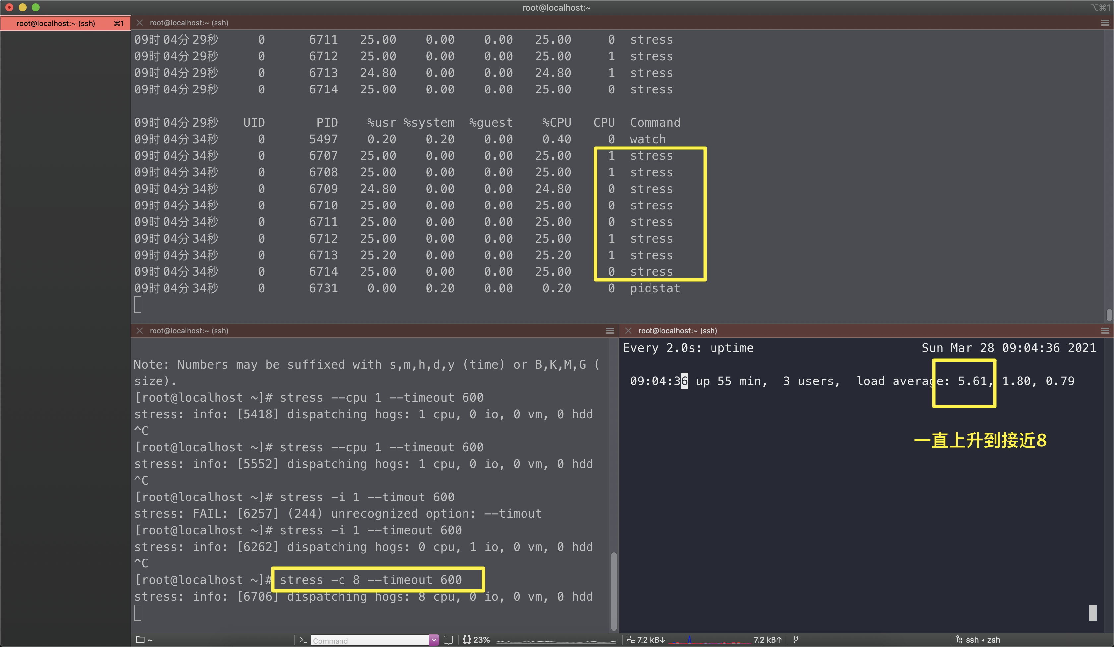The height and width of the screenshot is (647, 1114).
Task: Open the bottom-left pane hamburger menu
Action: (610, 330)
